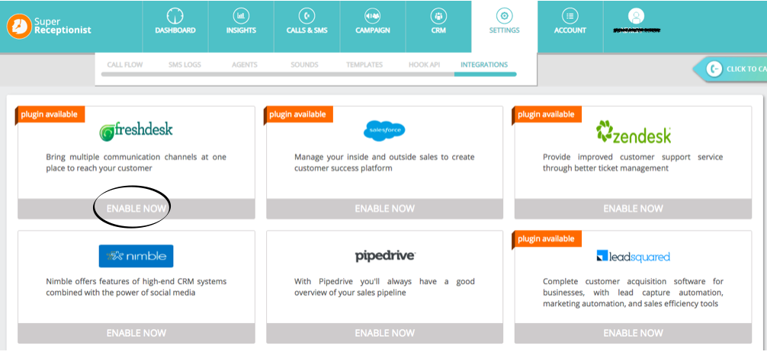767x355 pixels.
Task: Go to the ACCOUNT menu label
Action: click(570, 30)
